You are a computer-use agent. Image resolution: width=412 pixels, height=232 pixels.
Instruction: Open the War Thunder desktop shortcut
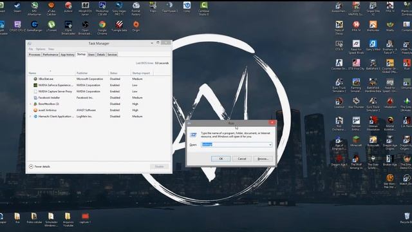tap(356, 103)
